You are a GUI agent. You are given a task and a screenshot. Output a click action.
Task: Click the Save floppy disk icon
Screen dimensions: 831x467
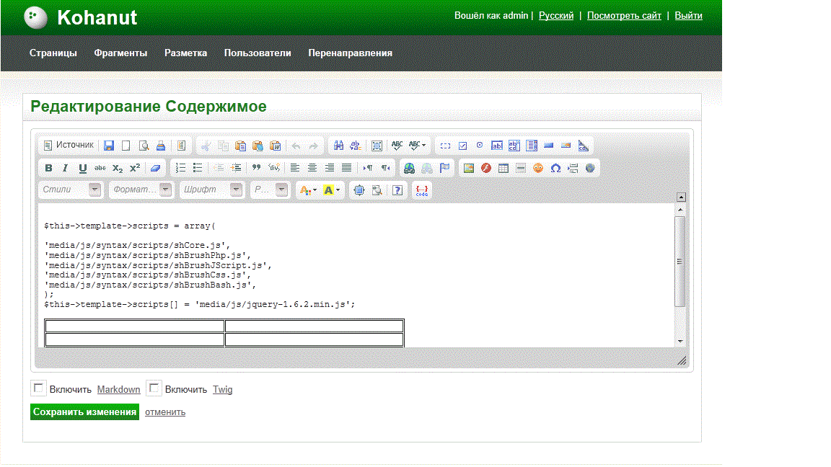coord(109,146)
